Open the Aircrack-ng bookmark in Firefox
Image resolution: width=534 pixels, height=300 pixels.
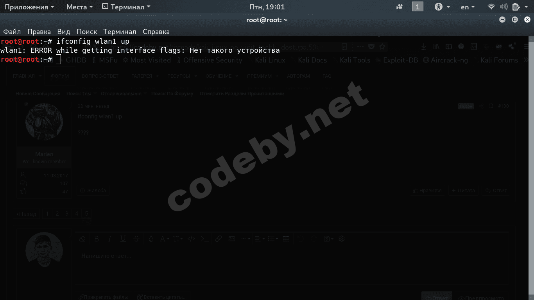[x=446, y=60]
